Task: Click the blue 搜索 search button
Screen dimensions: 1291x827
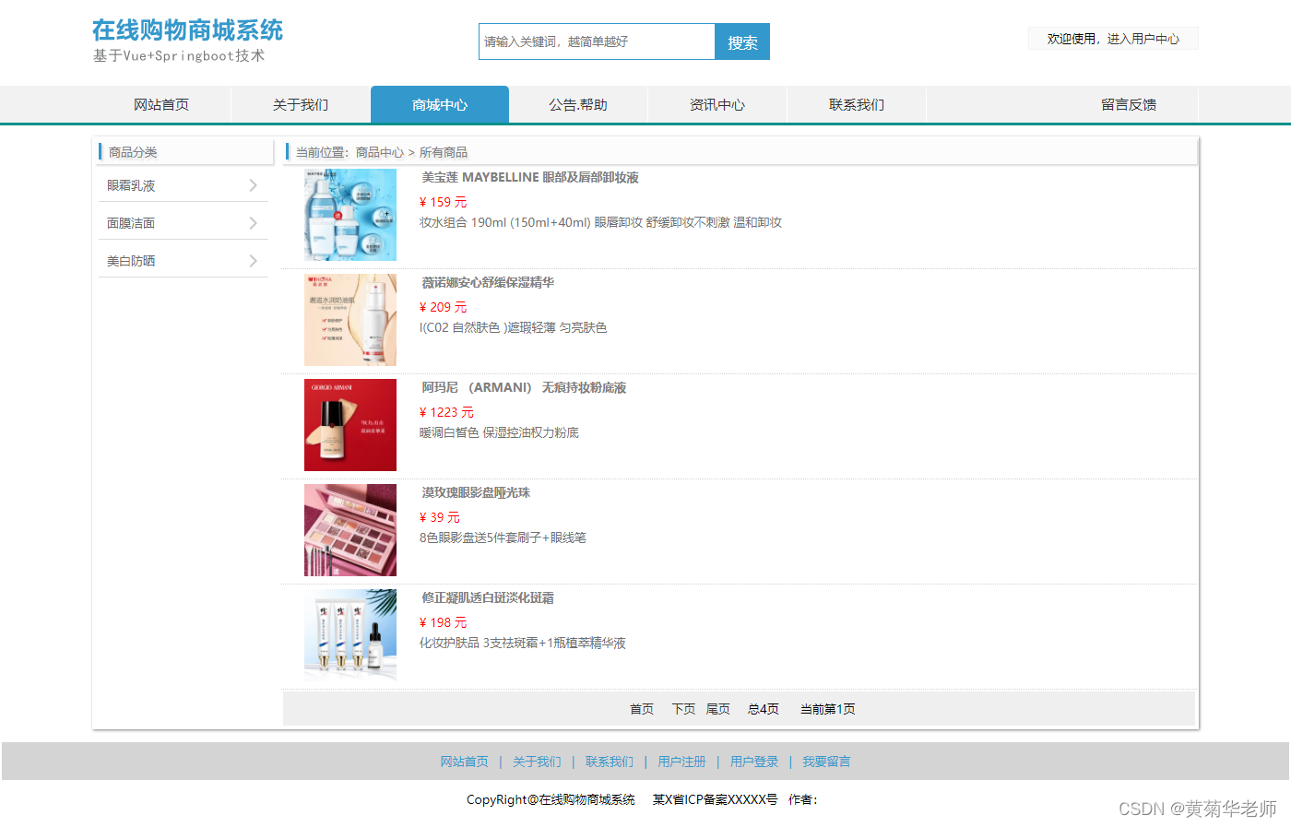Action: 742,41
